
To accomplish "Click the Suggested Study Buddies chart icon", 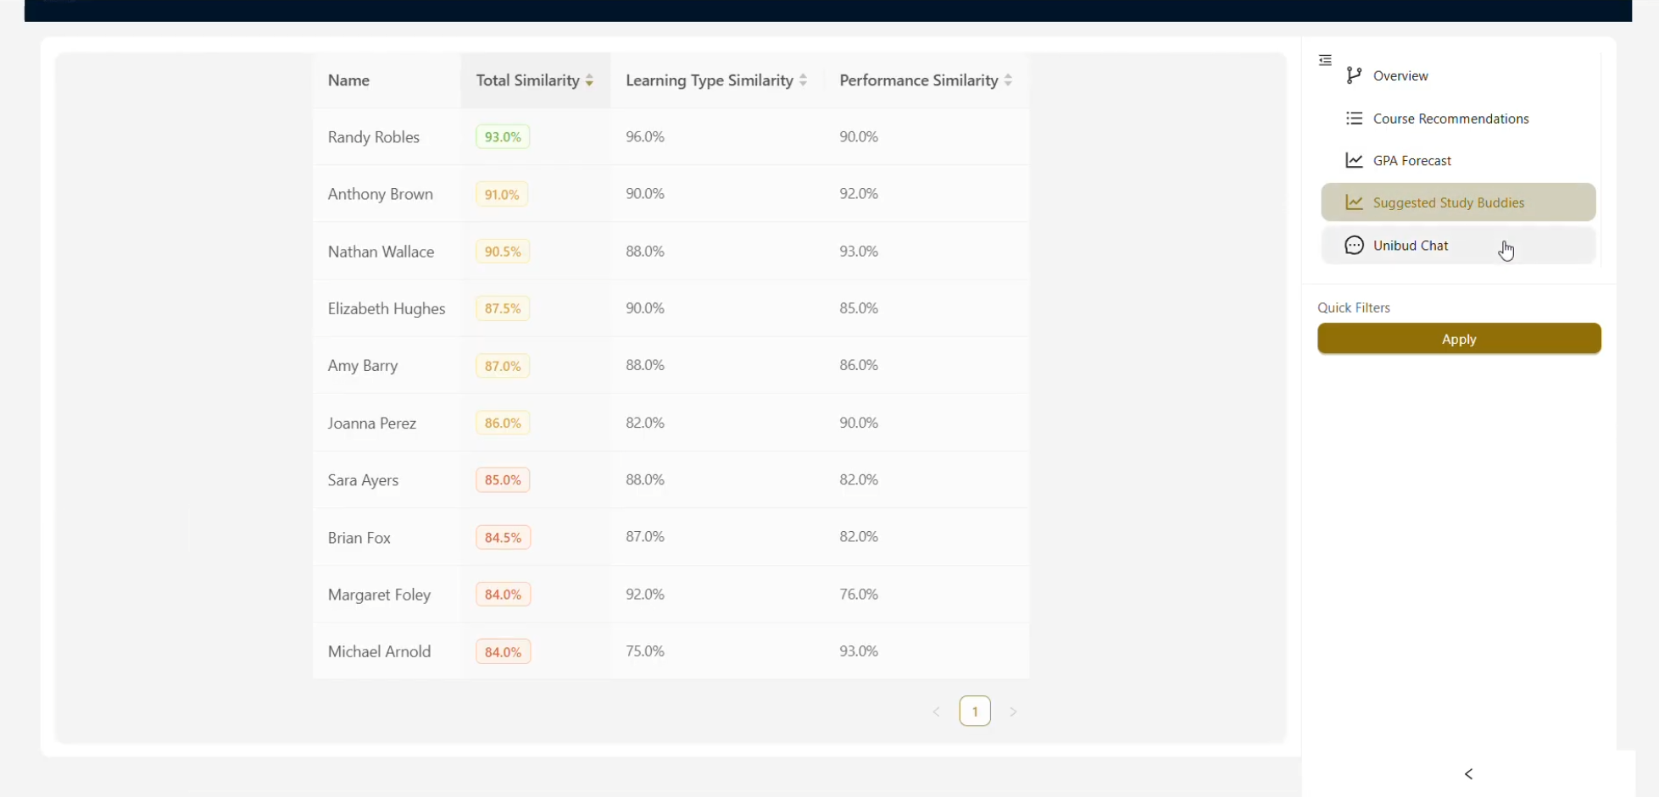I will tap(1354, 202).
